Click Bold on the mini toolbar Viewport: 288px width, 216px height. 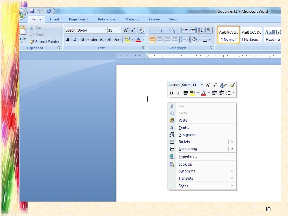[x=171, y=93]
